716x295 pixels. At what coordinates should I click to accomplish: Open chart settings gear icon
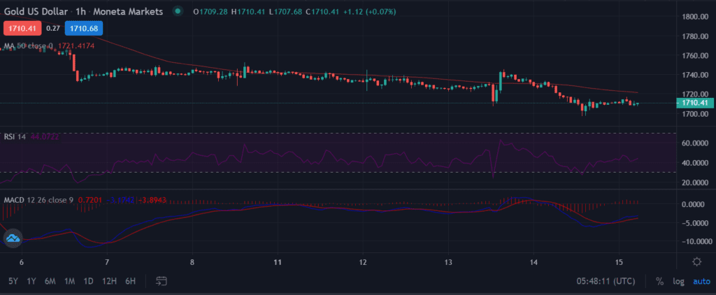696,261
